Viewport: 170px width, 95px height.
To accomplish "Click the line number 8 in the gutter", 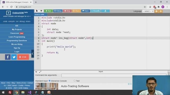I will point(39,38).
